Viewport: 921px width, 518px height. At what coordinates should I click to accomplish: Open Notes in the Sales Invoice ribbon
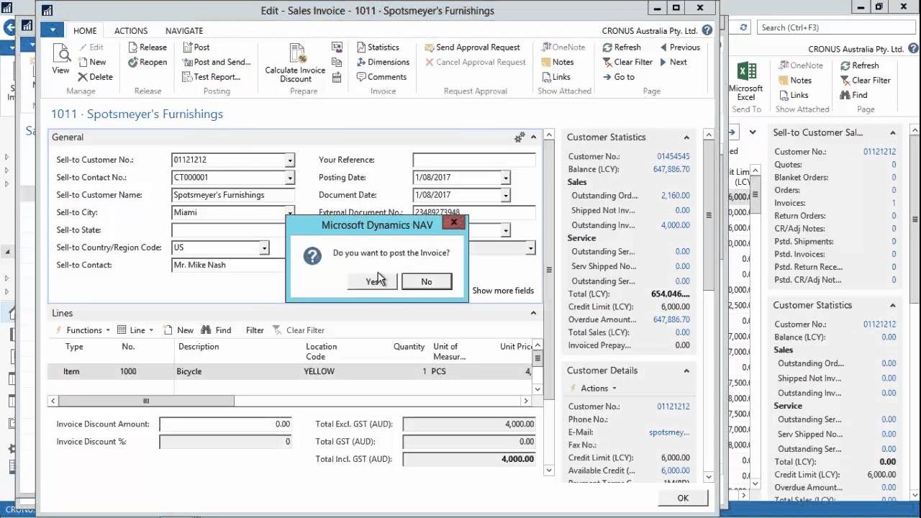[558, 62]
